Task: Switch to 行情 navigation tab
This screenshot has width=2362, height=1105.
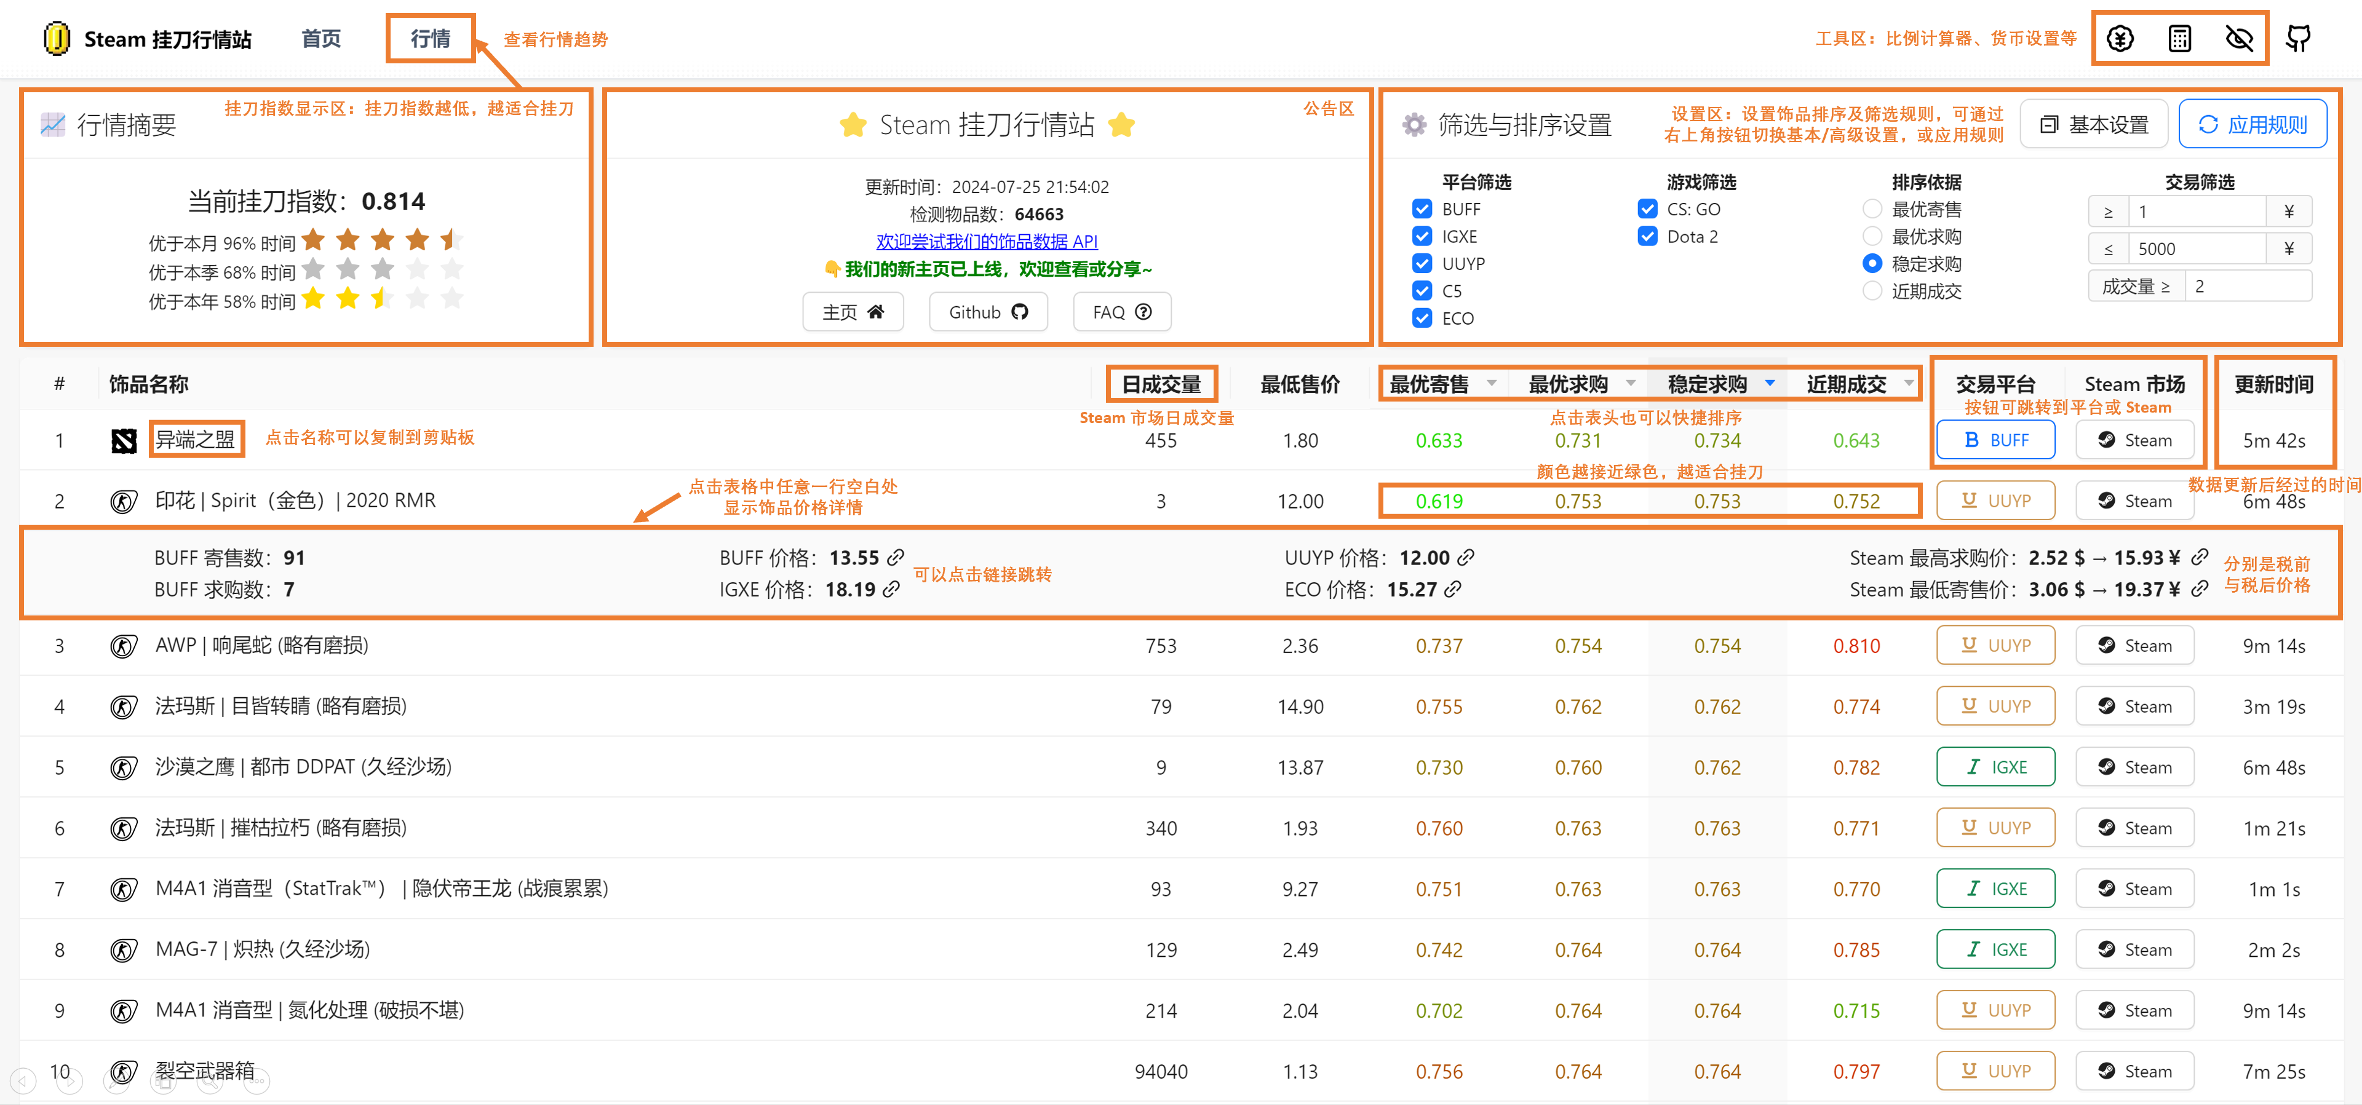Action: pos(430,39)
